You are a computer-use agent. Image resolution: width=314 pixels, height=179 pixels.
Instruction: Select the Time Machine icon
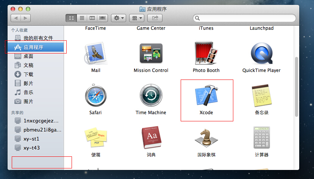tap(151, 95)
